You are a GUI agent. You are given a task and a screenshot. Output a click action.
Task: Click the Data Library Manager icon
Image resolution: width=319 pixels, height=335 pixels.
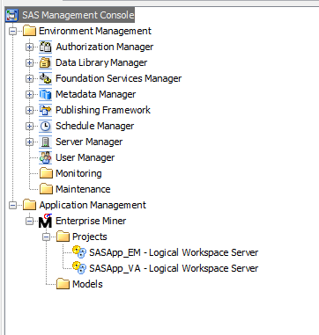tap(45, 62)
